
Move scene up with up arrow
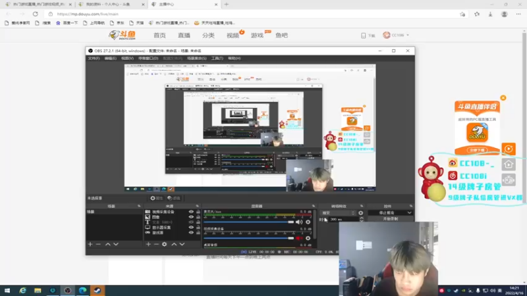pyautogui.click(x=108, y=244)
